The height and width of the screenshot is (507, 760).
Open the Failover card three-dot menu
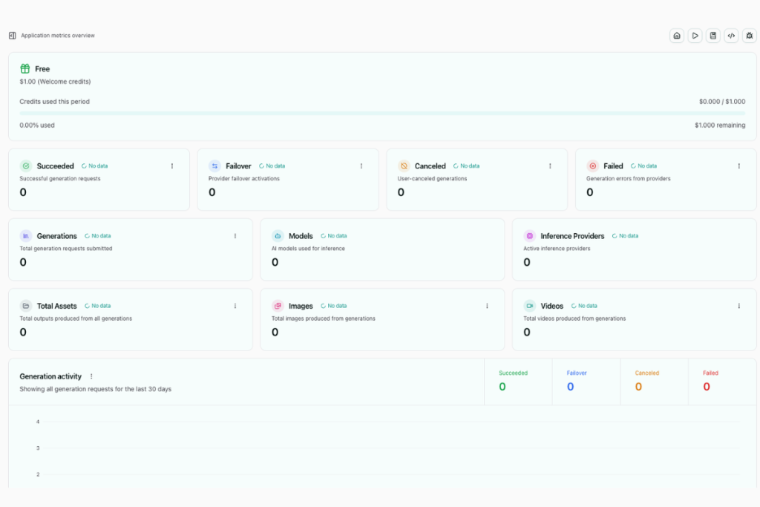point(361,166)
